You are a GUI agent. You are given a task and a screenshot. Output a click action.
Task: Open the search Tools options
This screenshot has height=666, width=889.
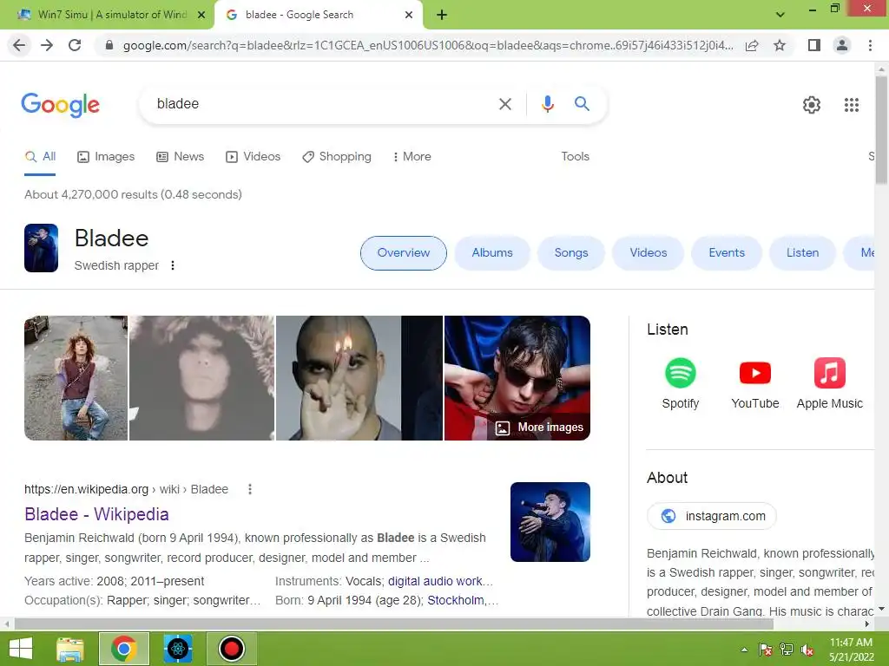point(575,157)
